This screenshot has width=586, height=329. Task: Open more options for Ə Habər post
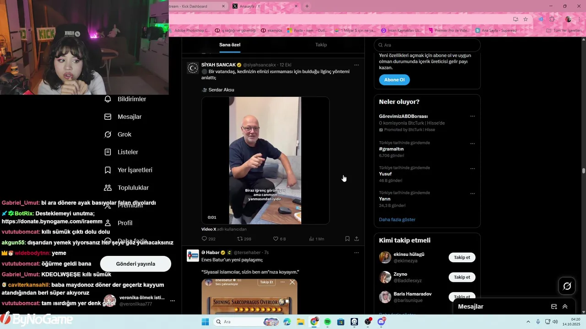pyautogui.click(x=357, y=253)
